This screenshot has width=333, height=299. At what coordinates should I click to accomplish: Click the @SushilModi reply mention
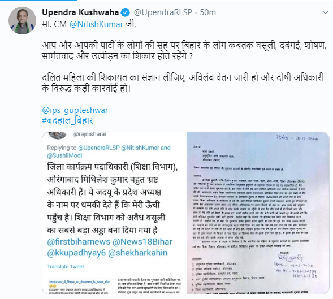pos(64,155)
